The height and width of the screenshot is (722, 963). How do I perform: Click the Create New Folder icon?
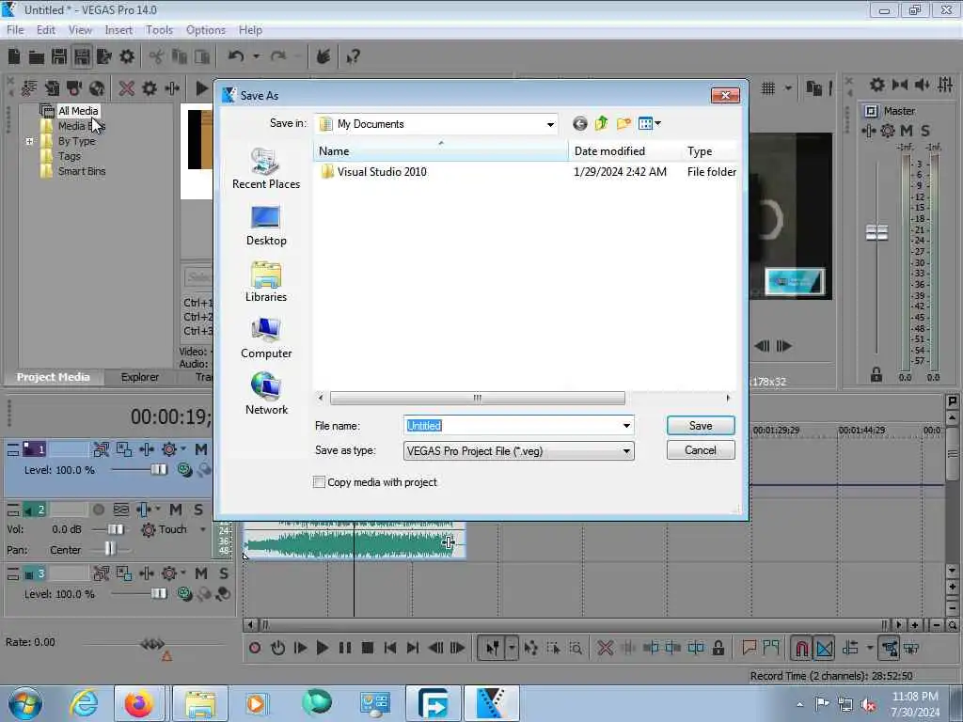coord(624,123)
